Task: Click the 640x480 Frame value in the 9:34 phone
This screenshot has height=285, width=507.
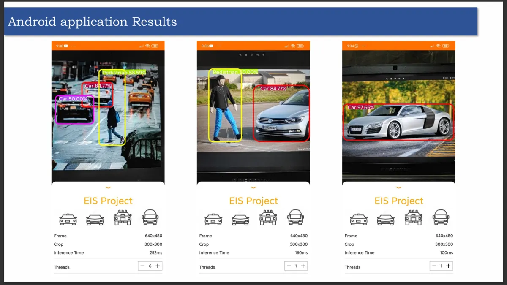Action: pos(444,236)
